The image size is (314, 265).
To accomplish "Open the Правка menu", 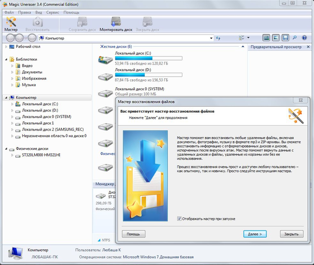I will pyautogui.click(x=24, y=13).
